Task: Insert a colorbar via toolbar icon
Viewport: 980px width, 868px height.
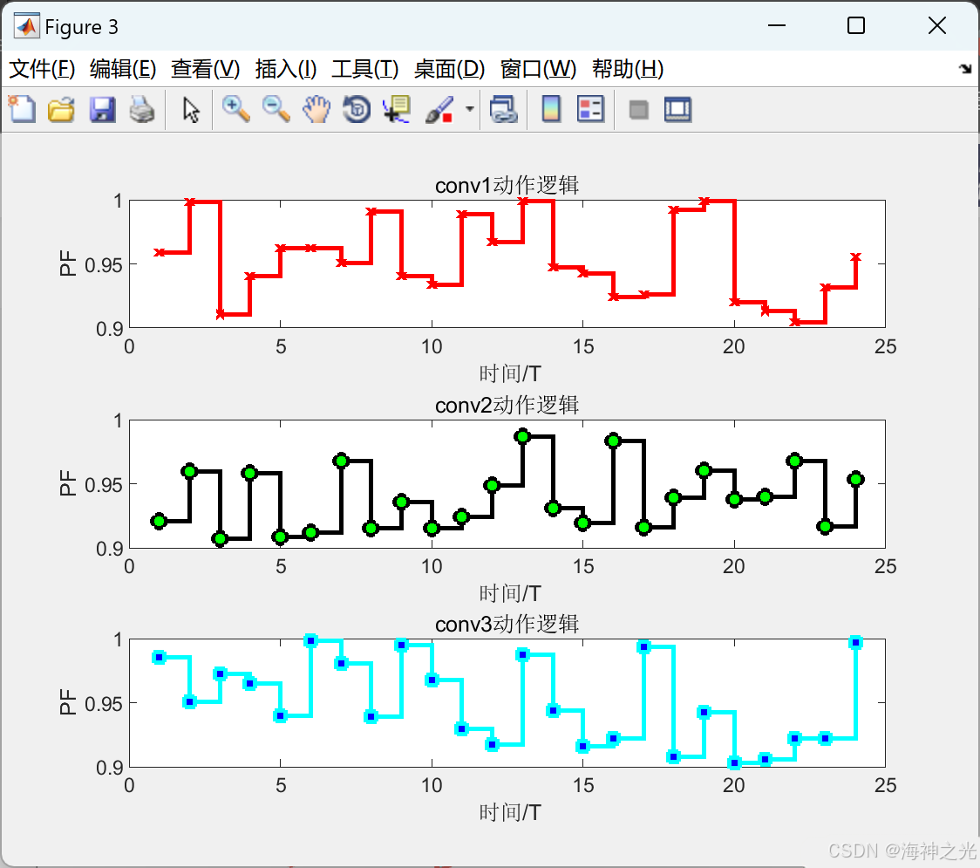Action: [x=551, y=109]
